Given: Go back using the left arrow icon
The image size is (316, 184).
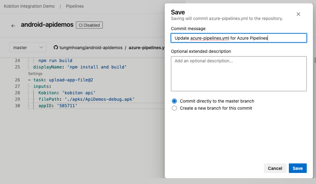Looking at the screenshot, I should point(13,26).
